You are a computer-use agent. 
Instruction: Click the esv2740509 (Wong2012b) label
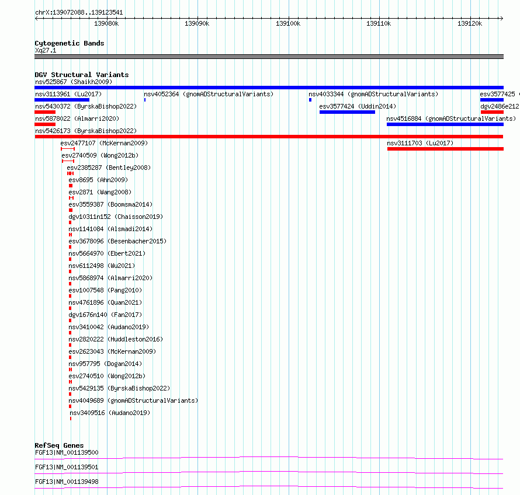(x=100, y=155)
